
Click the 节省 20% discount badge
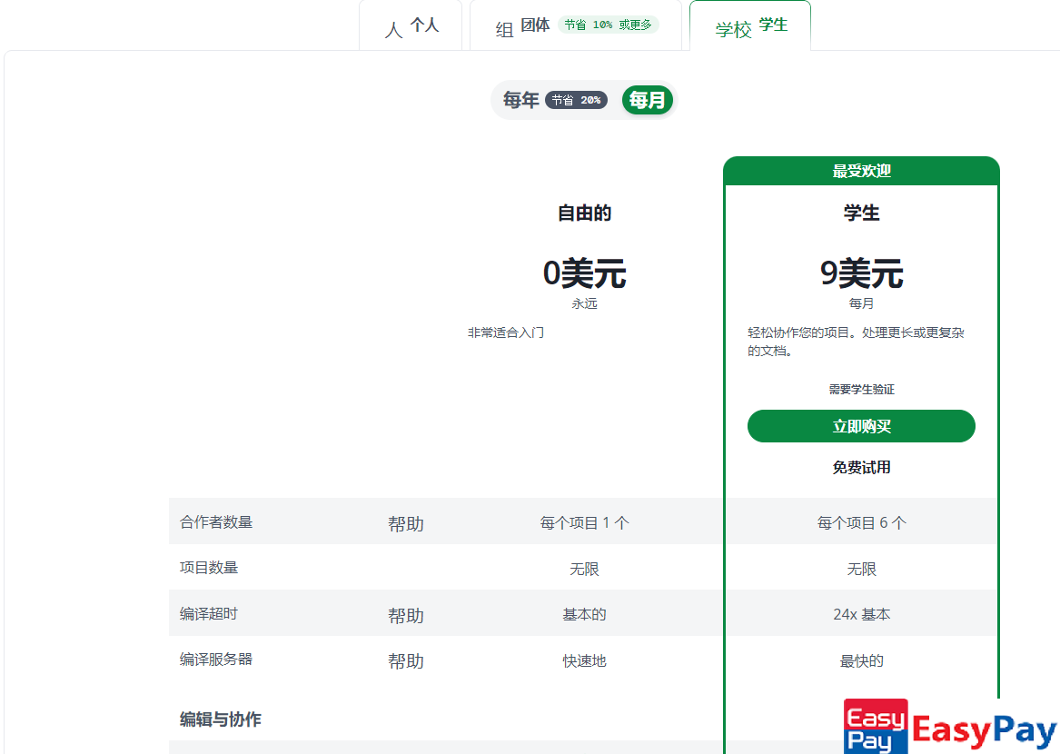click(576, 100)
